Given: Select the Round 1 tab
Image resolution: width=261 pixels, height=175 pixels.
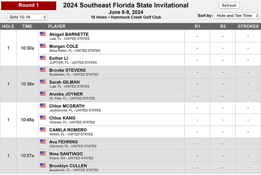Looking at the screenshot, I should tap(29, 6).
